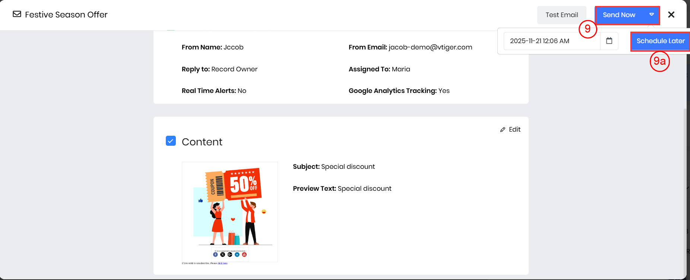
Task: Click the YouTube icon in email preview
Action: pyautogui.click(x=244, y=255)
